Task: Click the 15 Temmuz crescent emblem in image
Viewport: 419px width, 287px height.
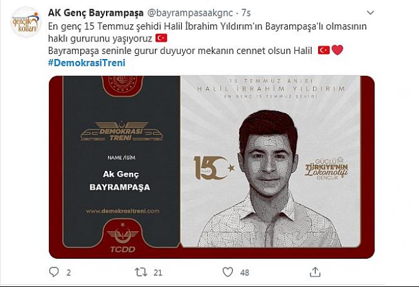Action: (x=214, y=168)
